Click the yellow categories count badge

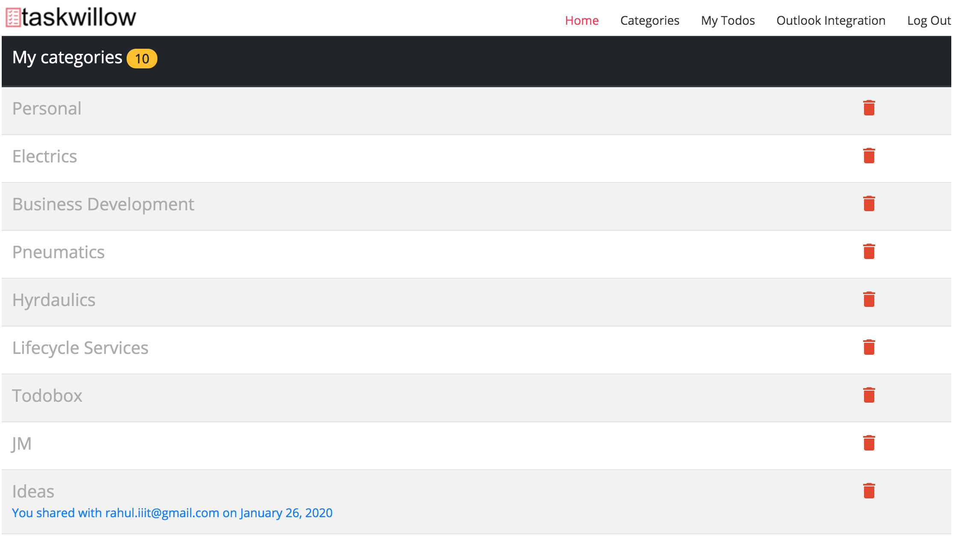click(x=142, y=59)
